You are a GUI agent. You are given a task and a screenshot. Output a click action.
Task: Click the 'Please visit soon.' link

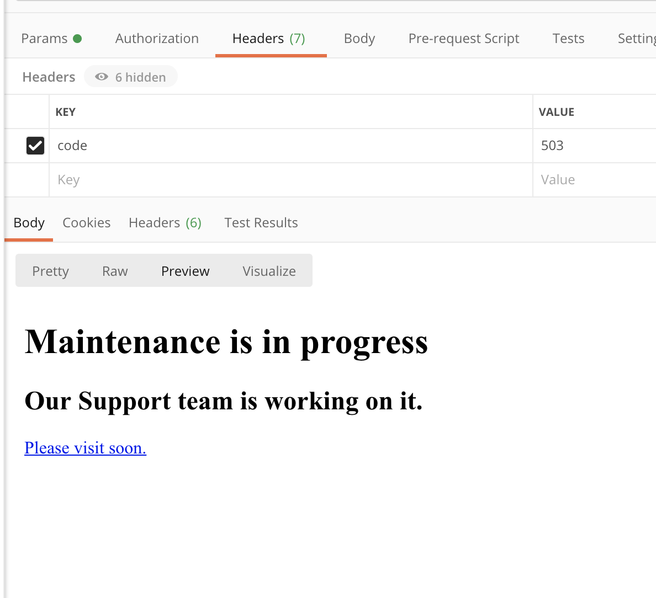85,447
